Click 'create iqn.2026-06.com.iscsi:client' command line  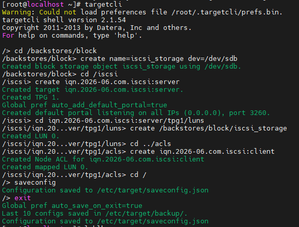click(138, 152)
